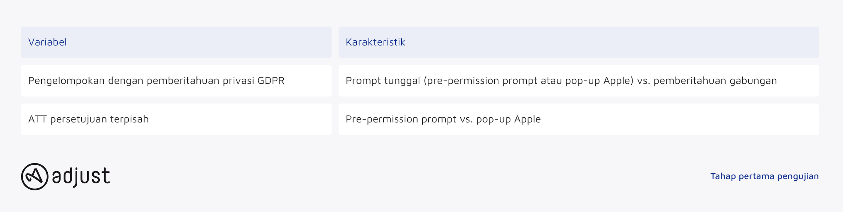The width and height of the screenshot is (843, 212).
Task: Open the Tahap pertama pengujian caption link
Action: click(765, 176)
